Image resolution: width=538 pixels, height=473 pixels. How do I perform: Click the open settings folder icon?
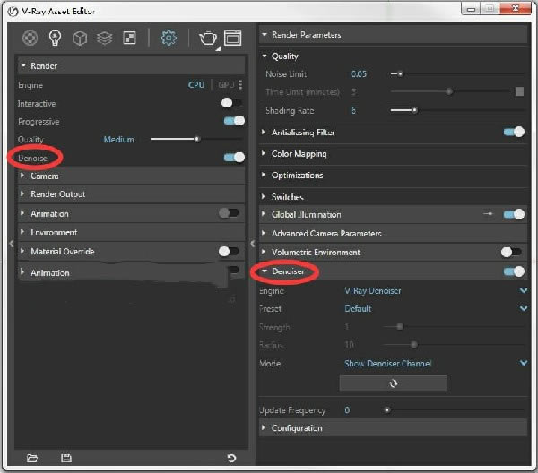tap(32, 458)
